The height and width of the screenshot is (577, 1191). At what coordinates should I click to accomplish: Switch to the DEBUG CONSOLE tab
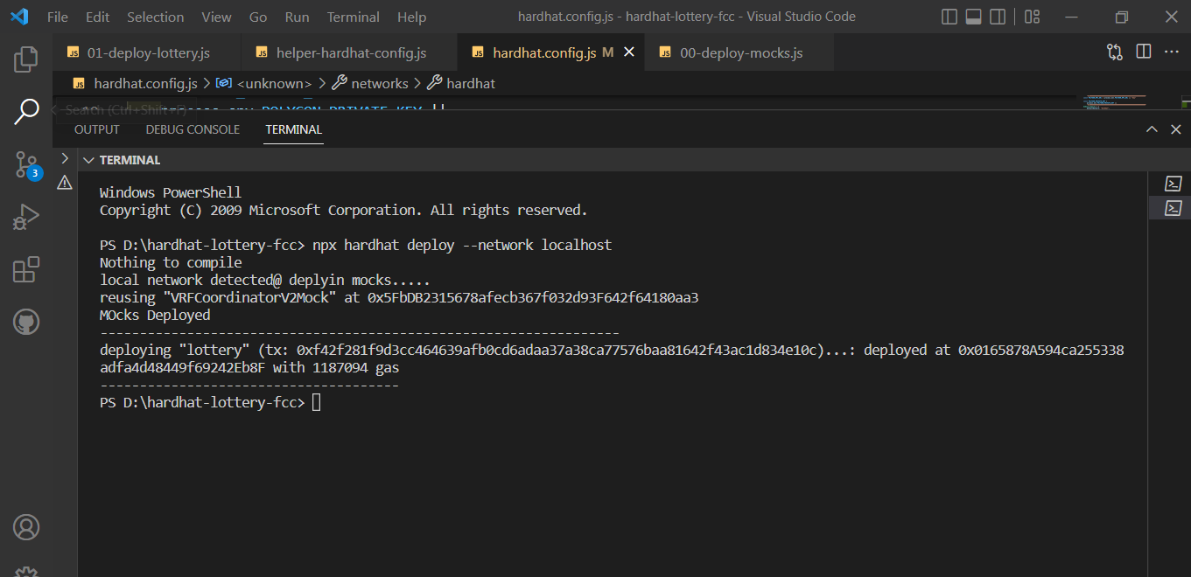[x=193, y=129]
